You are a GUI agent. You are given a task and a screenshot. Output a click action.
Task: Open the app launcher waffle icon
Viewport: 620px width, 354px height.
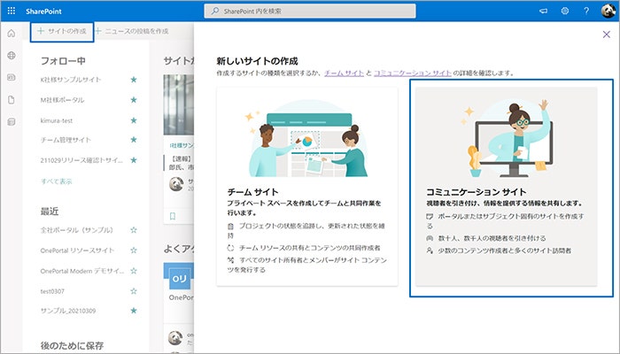pyautogui.click(x=12, y=11)
